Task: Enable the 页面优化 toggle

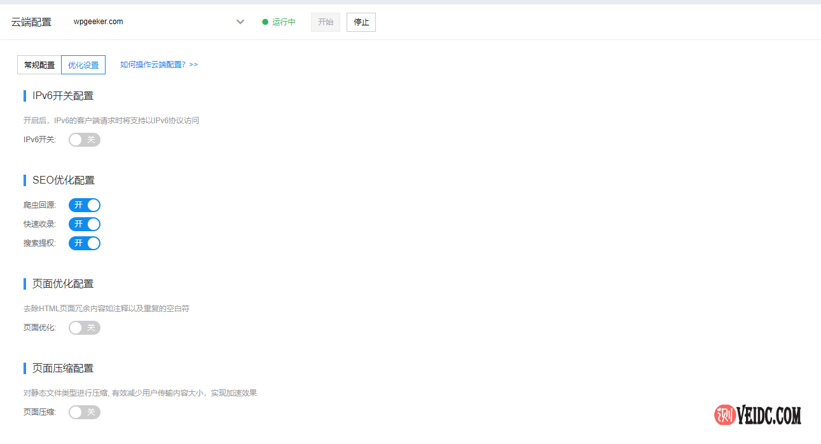Action: coord(84,327)
